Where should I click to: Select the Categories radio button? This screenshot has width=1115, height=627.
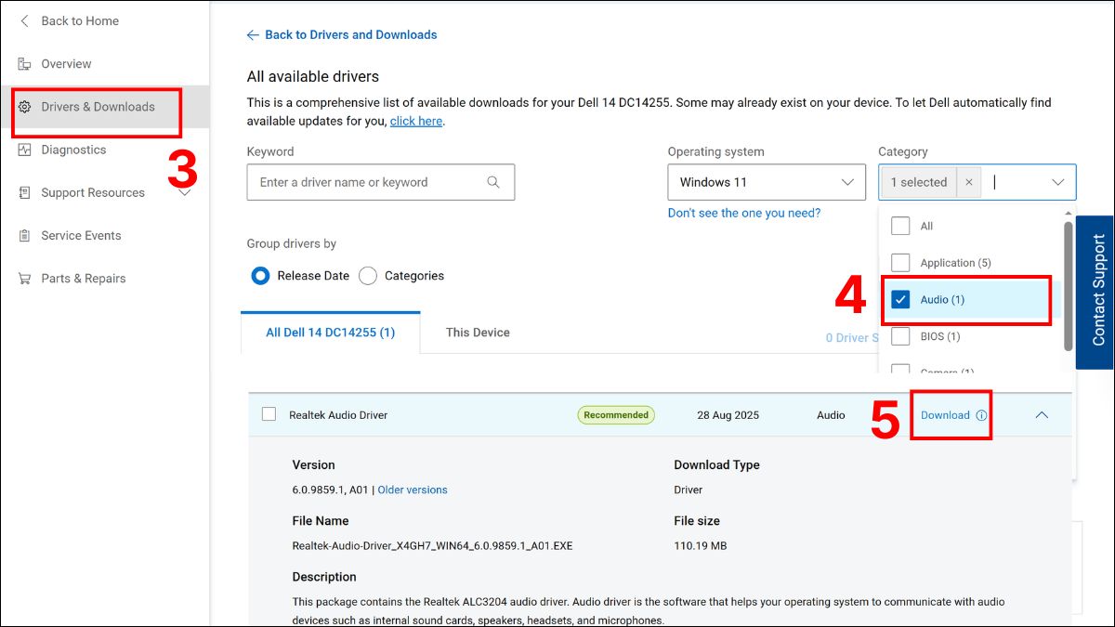368,276
